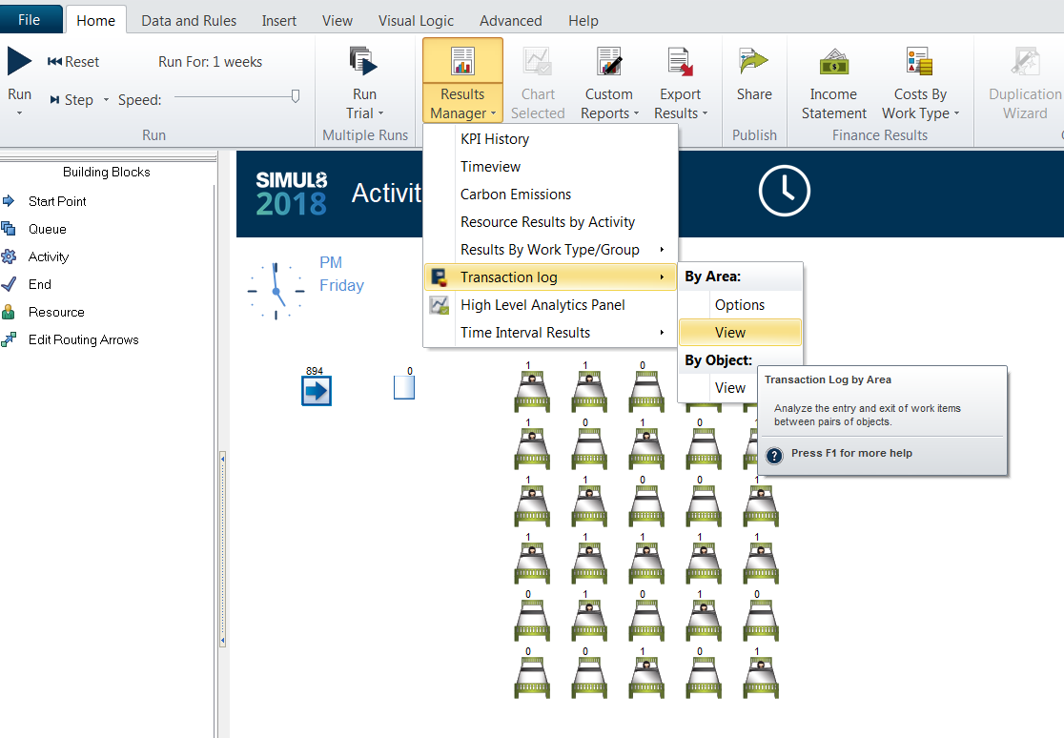Image resolution: width=1064 pixels, height=738 pixels.
Task: Click the start point object showing 894
Action: [x=317, y=391]
